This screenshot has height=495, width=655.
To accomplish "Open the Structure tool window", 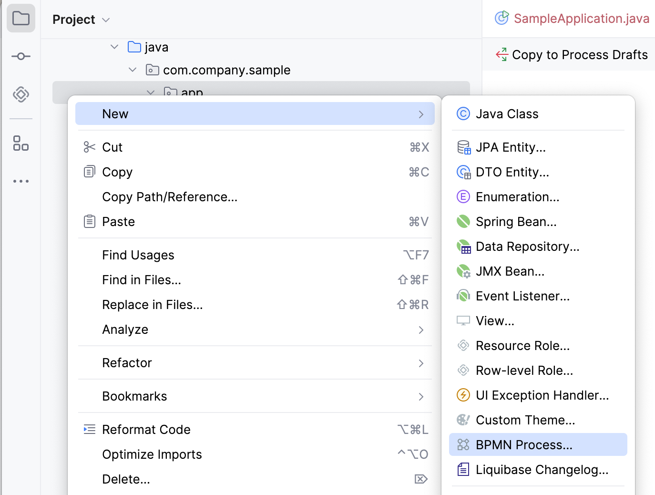I will 20,144.
